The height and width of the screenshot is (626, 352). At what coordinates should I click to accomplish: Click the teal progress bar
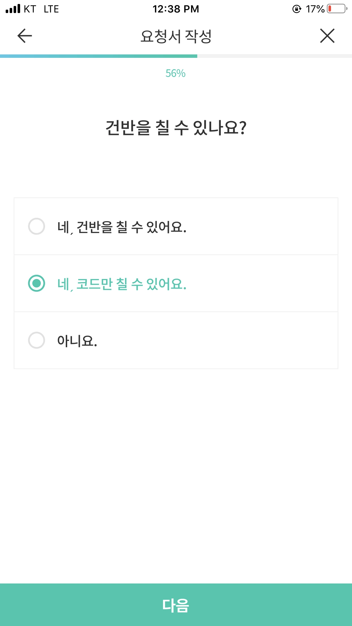99,56
